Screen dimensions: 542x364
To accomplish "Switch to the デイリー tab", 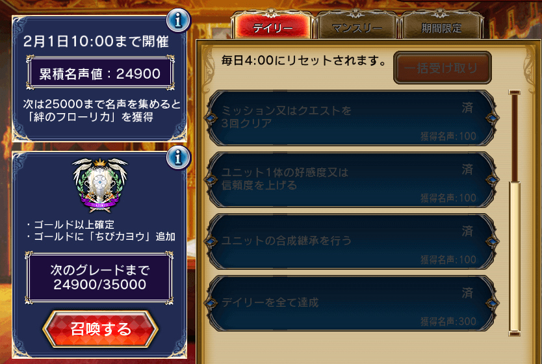I will pyautogui.click(x=272, y=26).
